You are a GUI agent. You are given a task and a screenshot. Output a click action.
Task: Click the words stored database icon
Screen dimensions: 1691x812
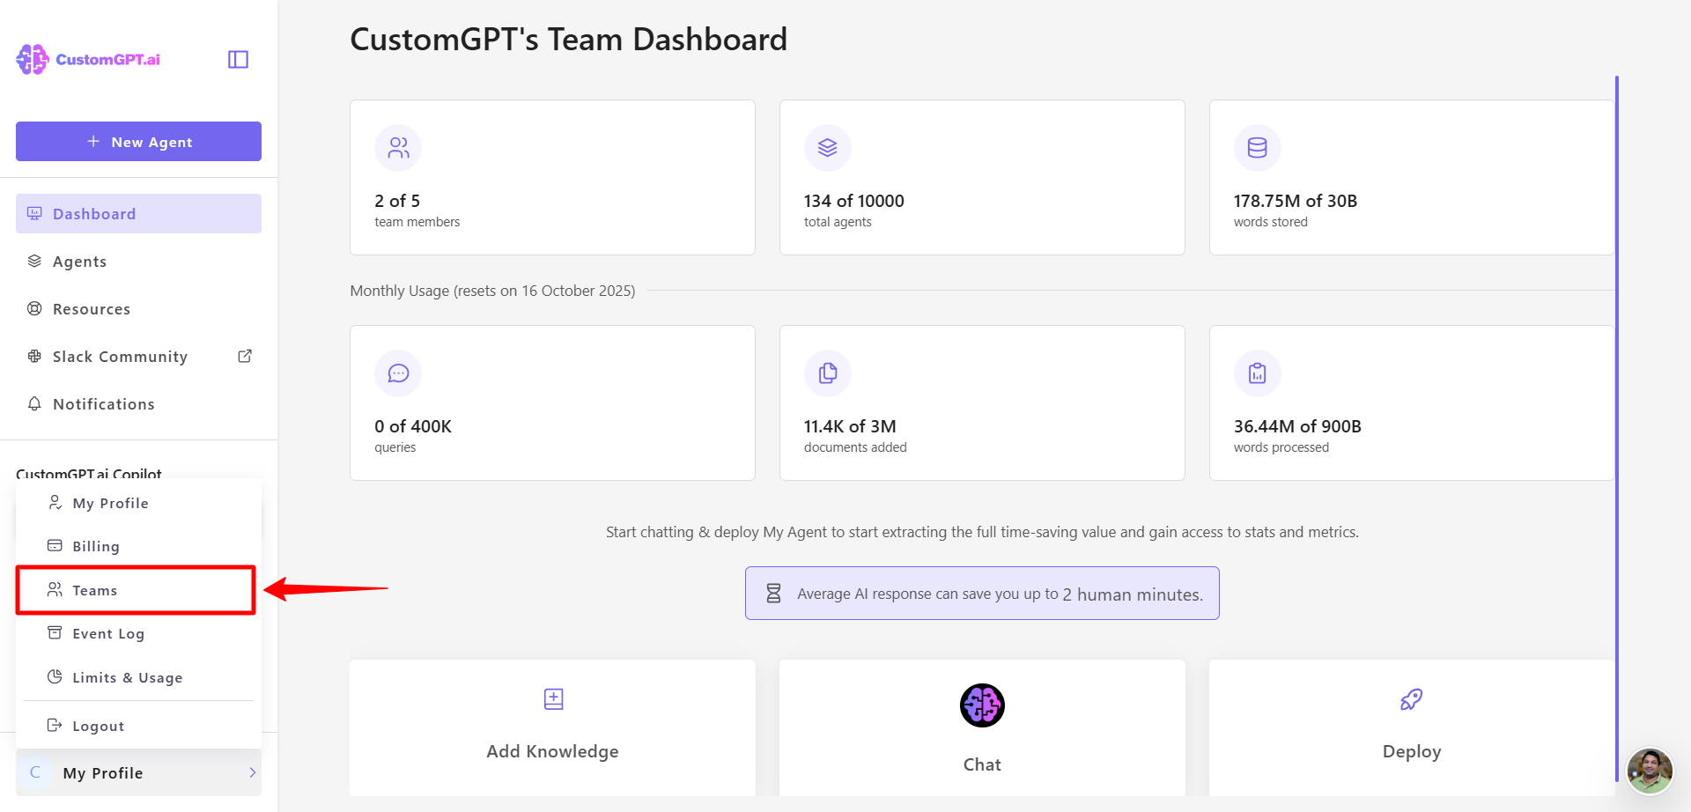pos(1258,148)
